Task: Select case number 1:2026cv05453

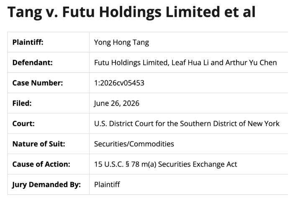Action: pos(119,83)
